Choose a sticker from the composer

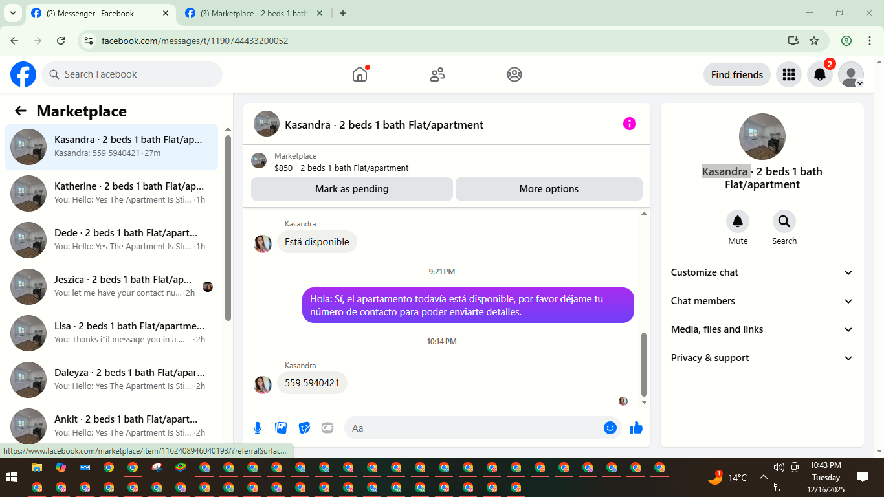[304, 428]
